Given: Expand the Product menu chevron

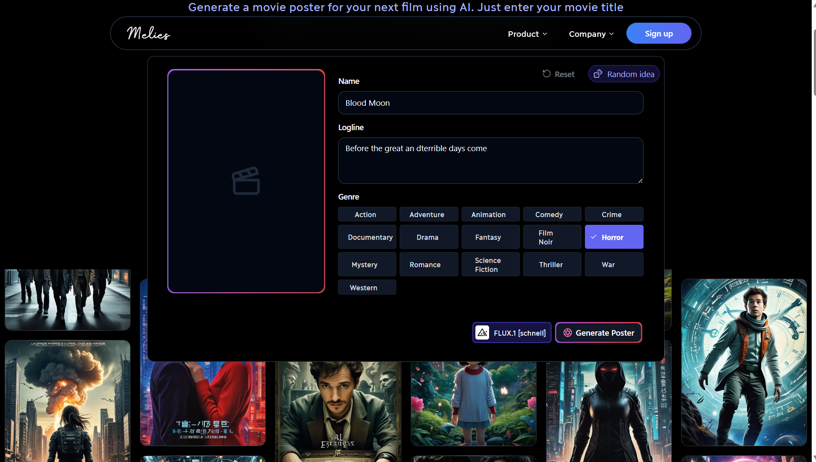Looking at the screenshot, I should pyautogui.click(x=545, y=34).
